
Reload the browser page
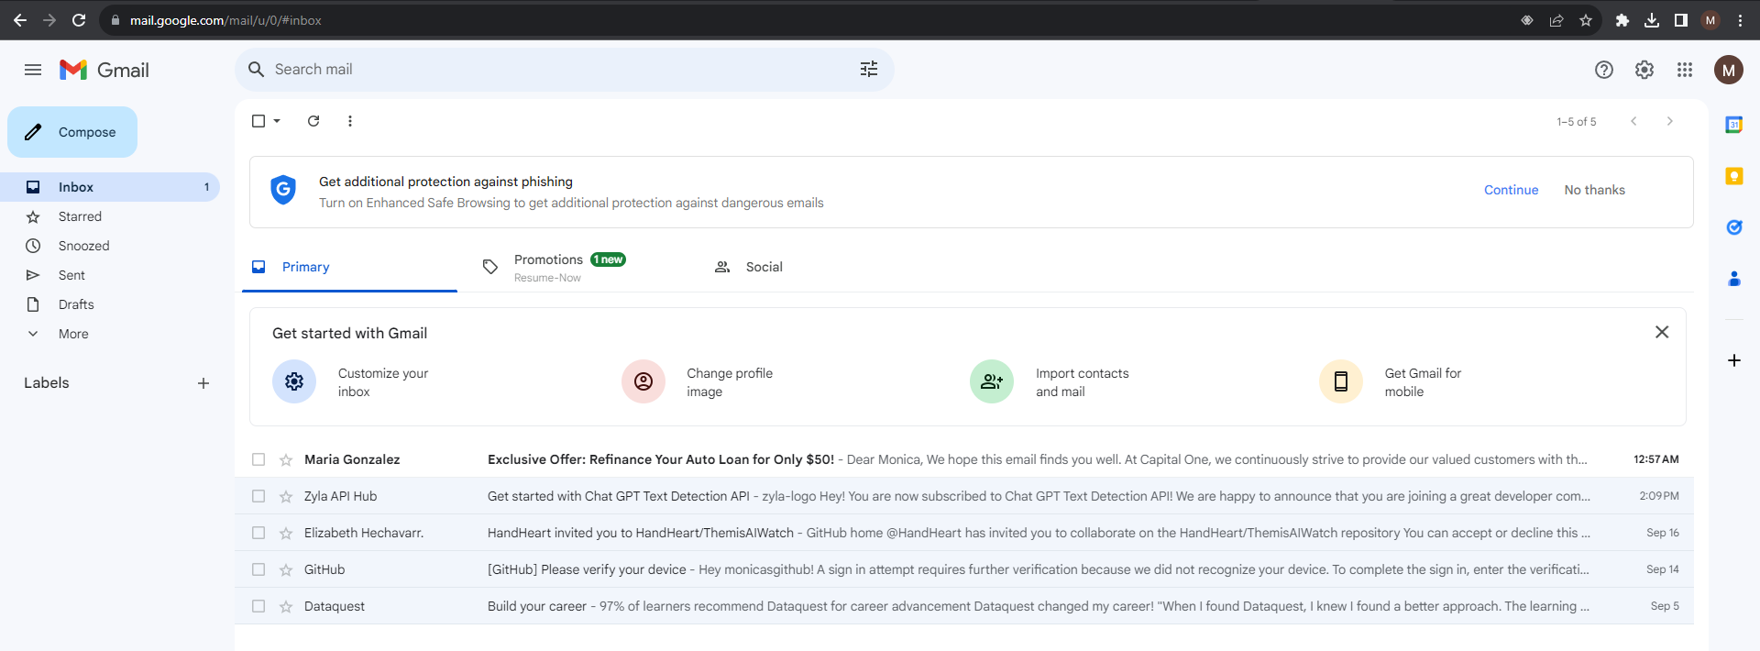pos(79,20)
